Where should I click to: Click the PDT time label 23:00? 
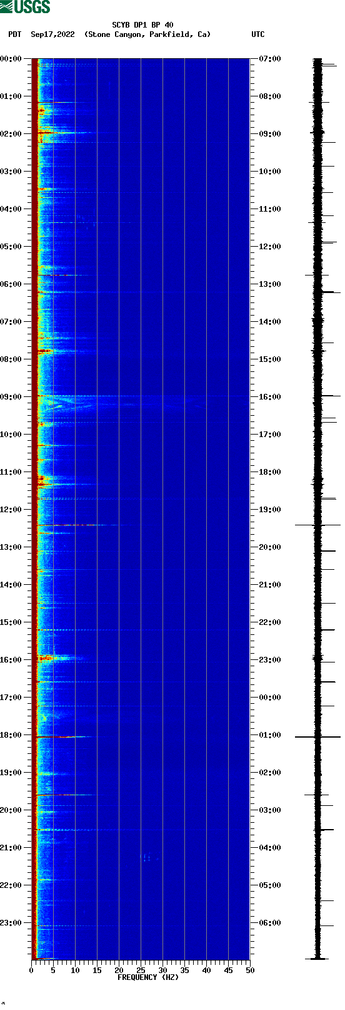point(11,923)
